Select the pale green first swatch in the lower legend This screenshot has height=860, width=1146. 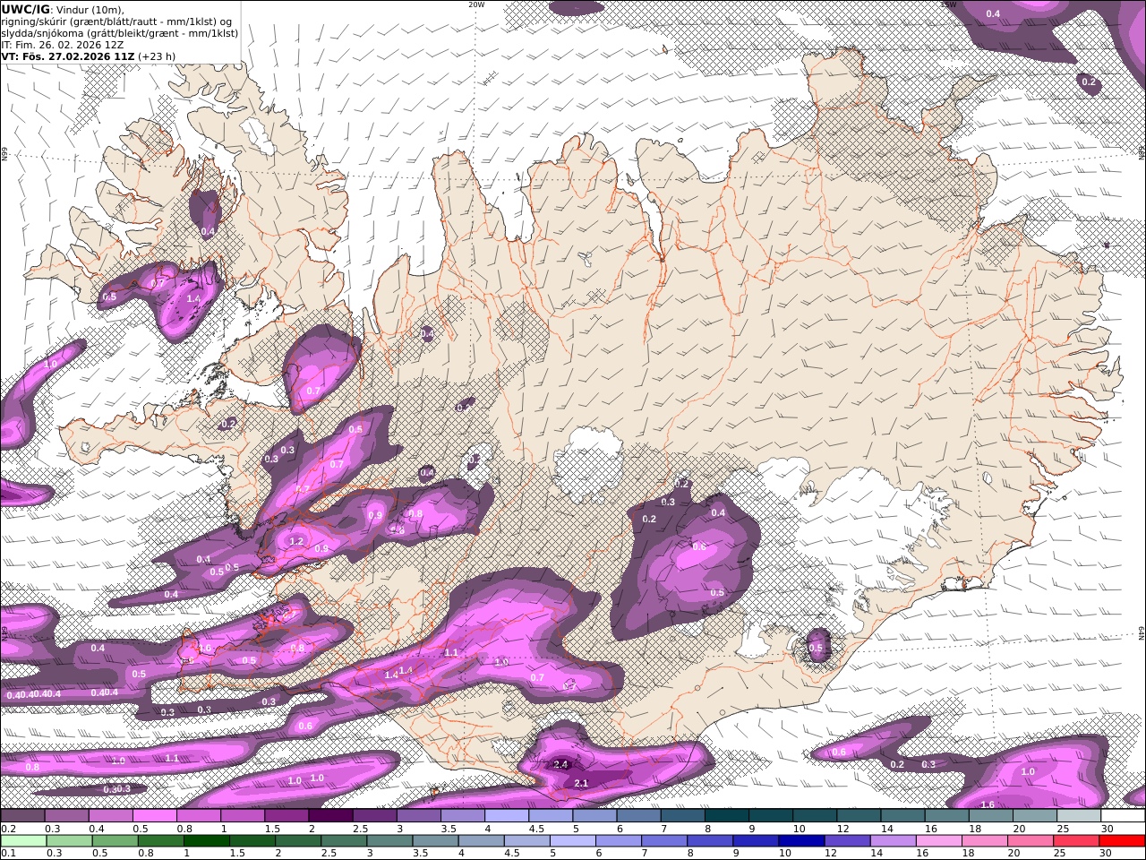[22, 841]
